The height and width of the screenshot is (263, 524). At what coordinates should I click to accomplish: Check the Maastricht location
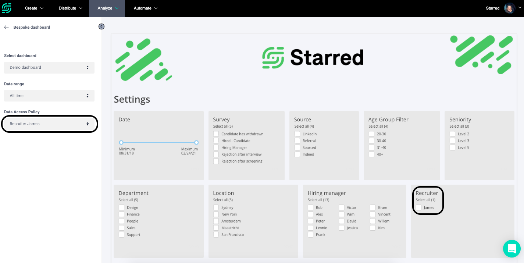pyautogui.click(x=216, y=228)
